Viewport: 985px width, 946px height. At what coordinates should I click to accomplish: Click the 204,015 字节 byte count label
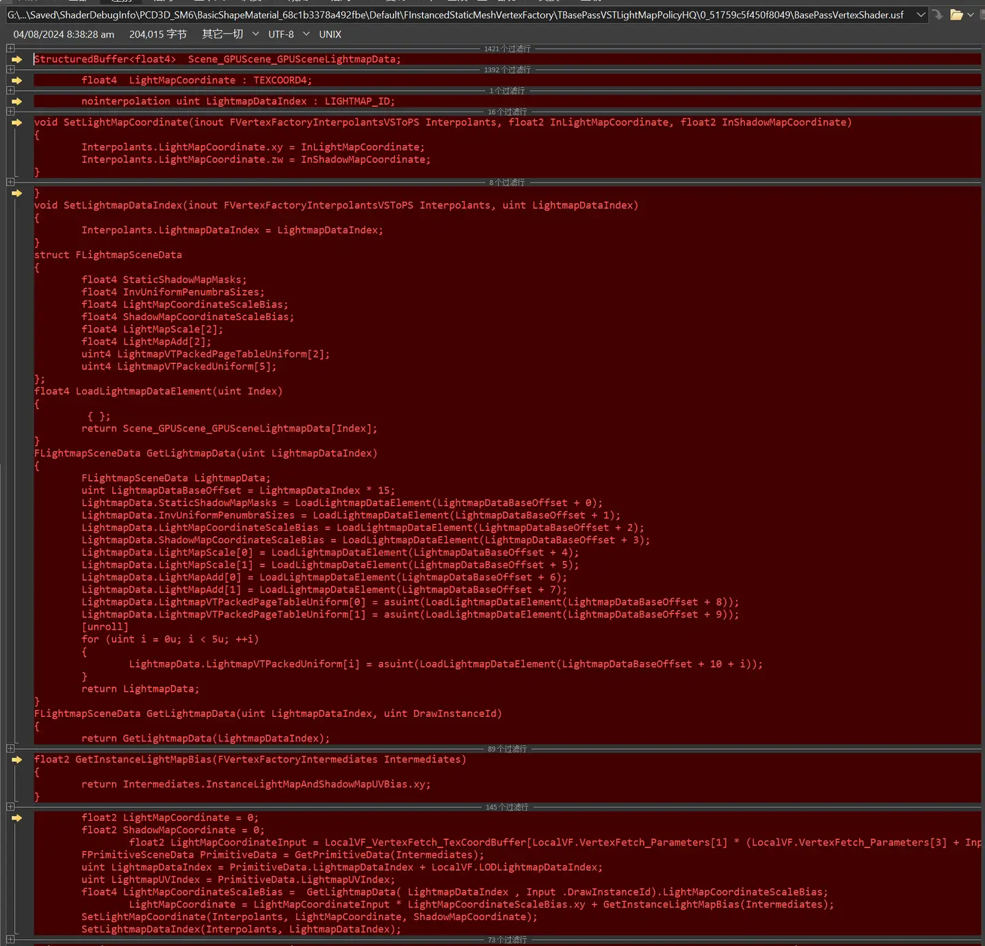tap(157, 34)
